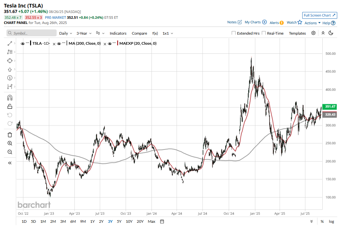Open the calendar date range picker
Image resolution: width=343 pixels, height=226 pixels.
click(162, 221)
